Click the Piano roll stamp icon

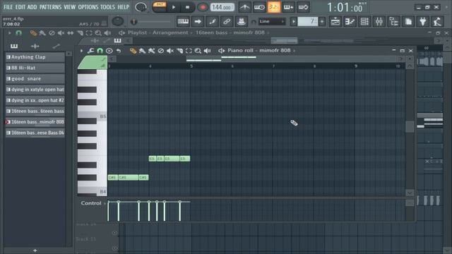(x=109, y=51)
